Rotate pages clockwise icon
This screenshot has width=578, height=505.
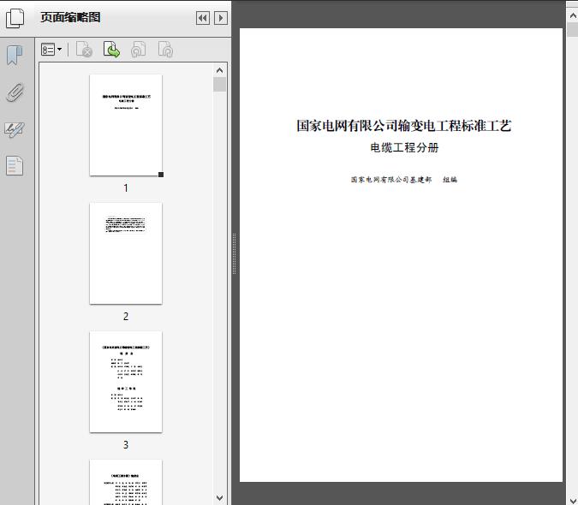pyautogui.click(x=165, y=50)
